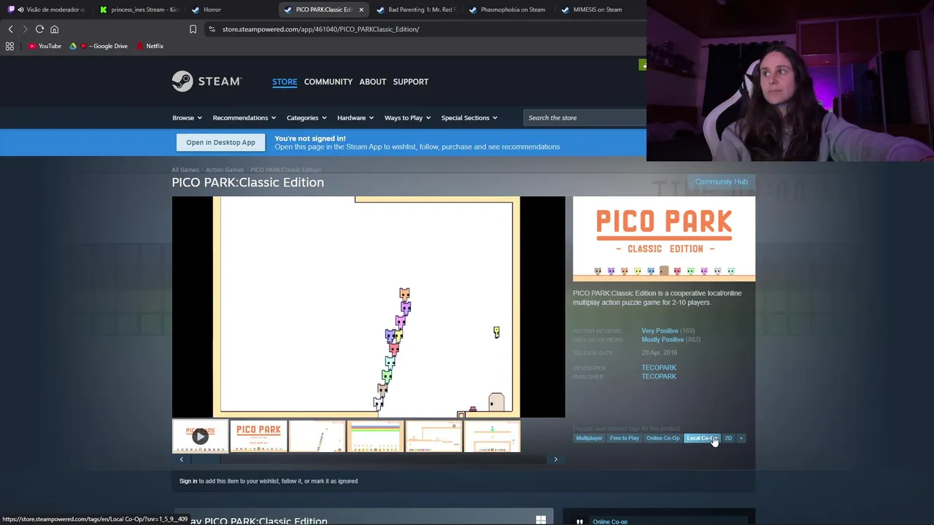The height and width of the screenshot is (525, 934).
Task: Switch to the Visão de moderador tab
Action: coord(47,9)
